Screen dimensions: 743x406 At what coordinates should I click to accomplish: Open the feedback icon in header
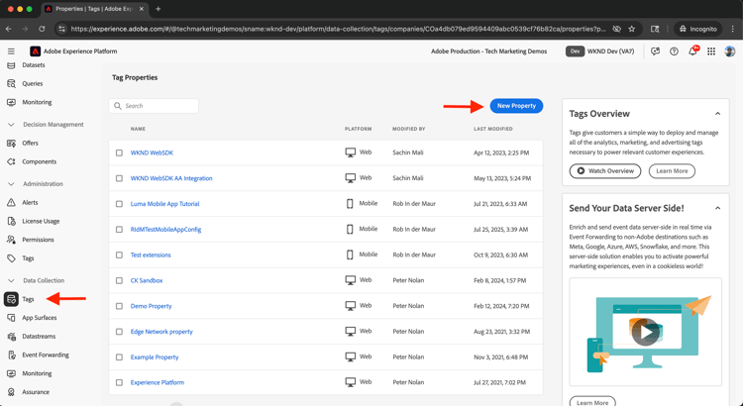point(655,51)
